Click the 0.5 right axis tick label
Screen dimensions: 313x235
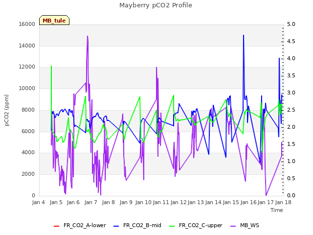[291, 178]
